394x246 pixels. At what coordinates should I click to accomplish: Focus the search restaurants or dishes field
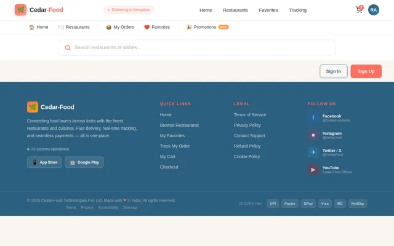coord(197,48)
